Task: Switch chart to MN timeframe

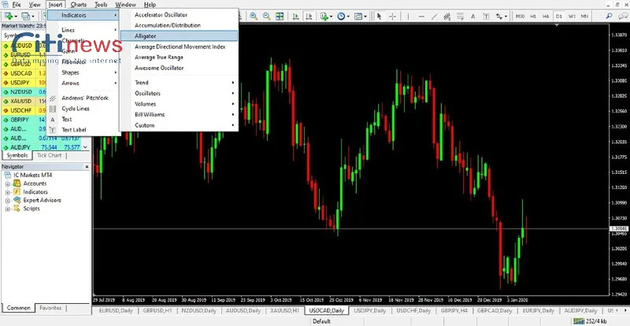Action: (x=584, y=16)
